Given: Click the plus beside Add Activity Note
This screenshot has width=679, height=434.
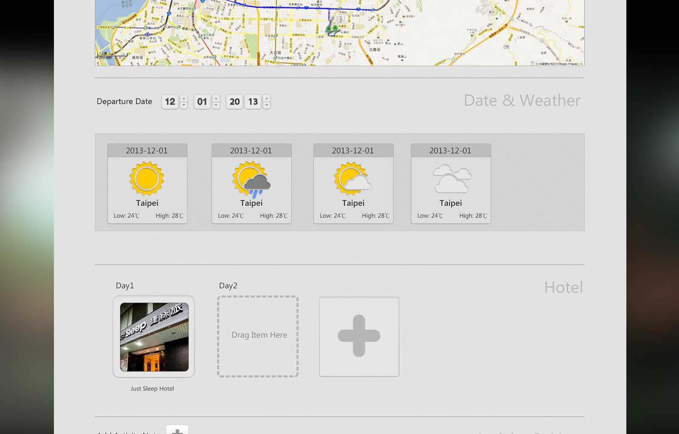Looking at the screenshot, I should tap(177, 430).
